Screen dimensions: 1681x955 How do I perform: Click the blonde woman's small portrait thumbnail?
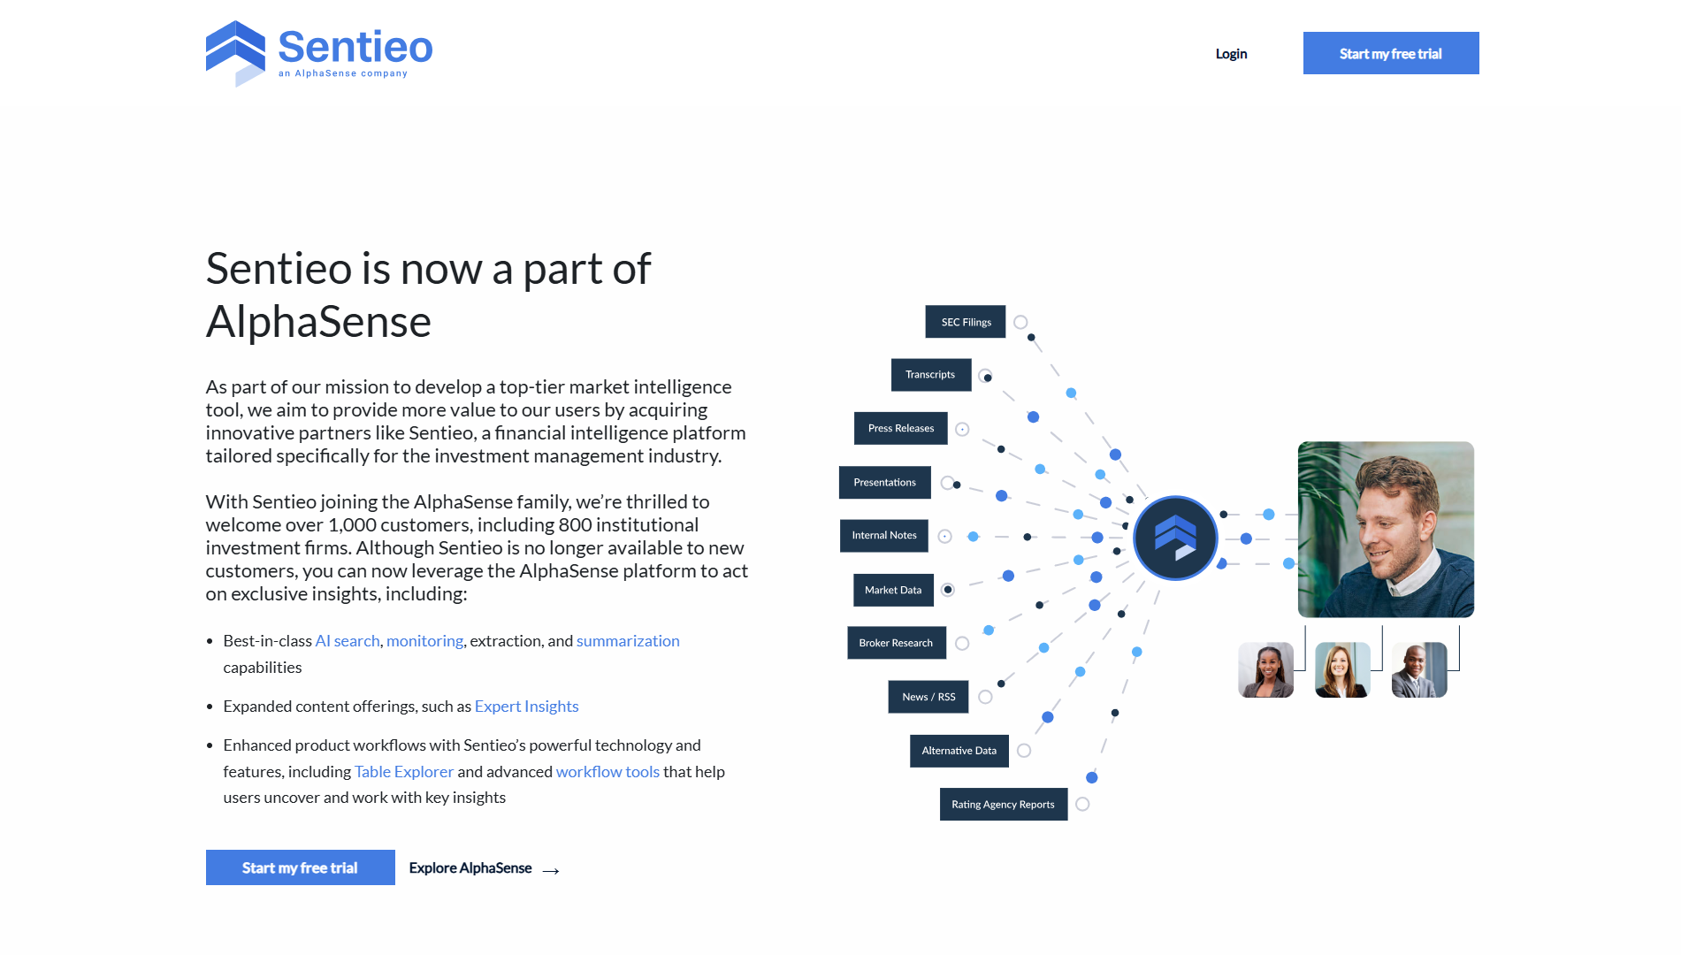[x=1342, y=670]
